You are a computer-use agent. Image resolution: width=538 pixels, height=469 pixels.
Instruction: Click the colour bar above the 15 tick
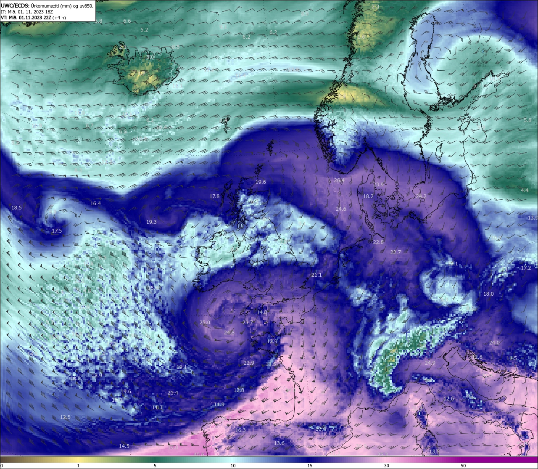pyautogui.click(x=309, y=459)
